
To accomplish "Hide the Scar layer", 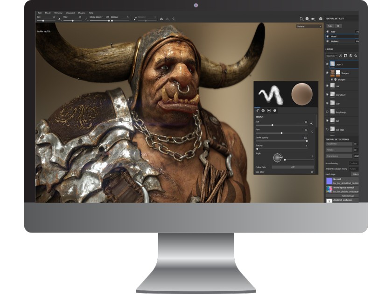I will click(327, 103).
